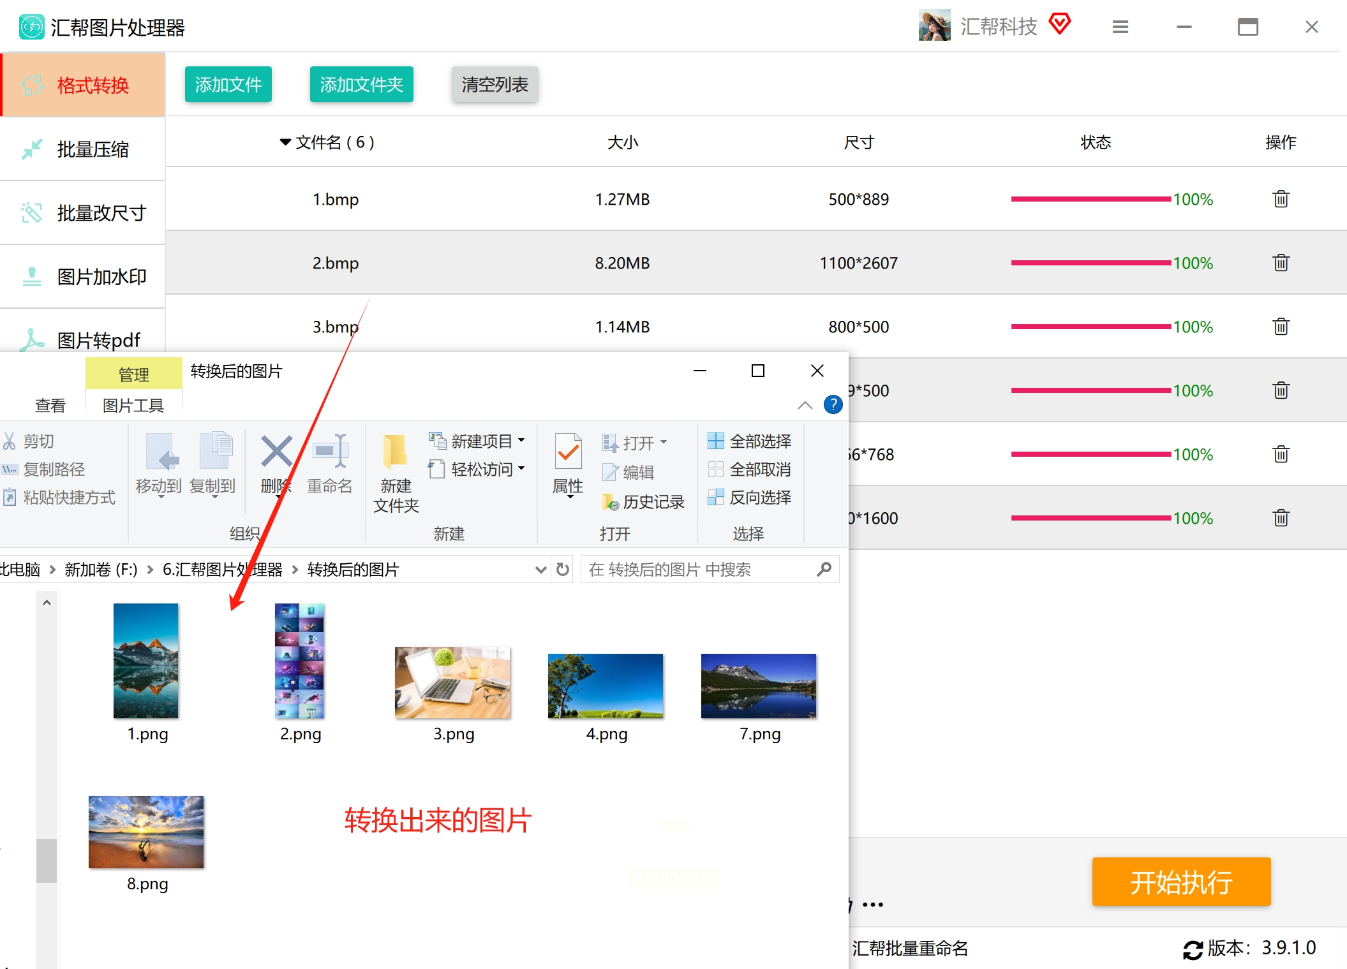Collapse the Explorer ribbon with chevron
The width and height of the screenshot is (1347, 969).
pyautogui.click(x=805, y=405)
